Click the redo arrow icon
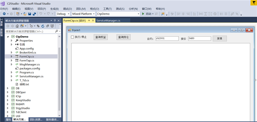This screenshot has height=122, width=257. pyautogui.click(x=49, y=14)
